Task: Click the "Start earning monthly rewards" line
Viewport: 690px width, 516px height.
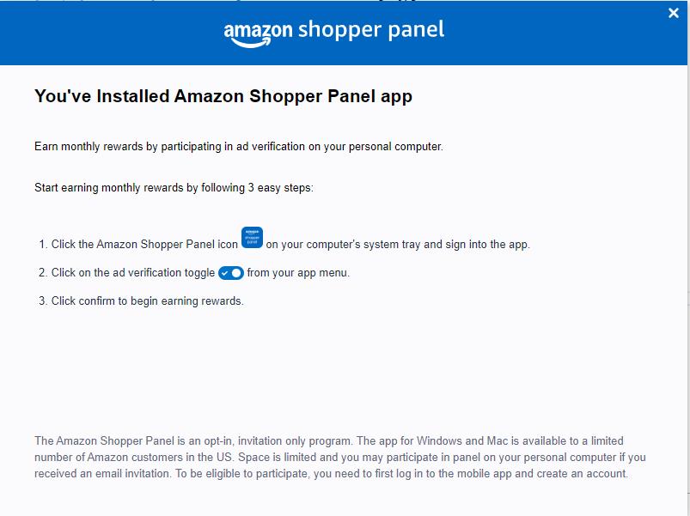Action: point(174,187)
